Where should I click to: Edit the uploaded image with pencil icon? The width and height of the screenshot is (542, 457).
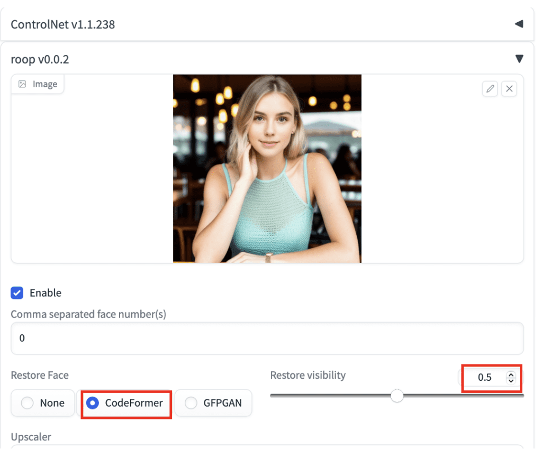click(x=490, y=89)
